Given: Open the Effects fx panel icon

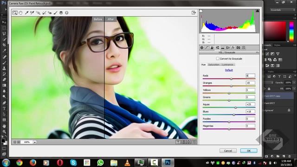Looking at the screenshot, I should pos(233,47).
